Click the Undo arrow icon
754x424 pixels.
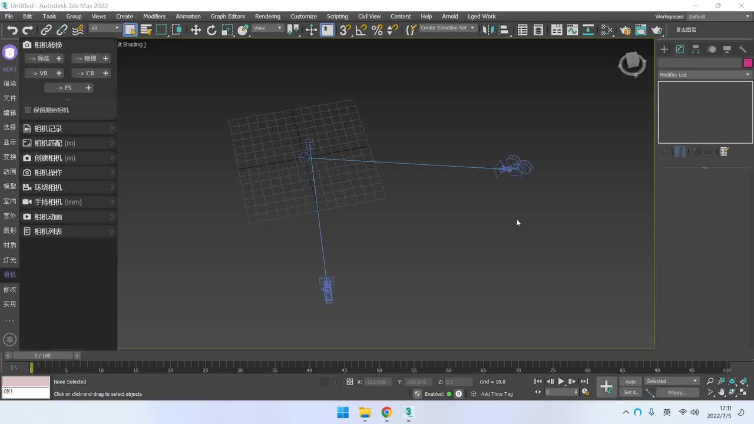coord(12,30)
